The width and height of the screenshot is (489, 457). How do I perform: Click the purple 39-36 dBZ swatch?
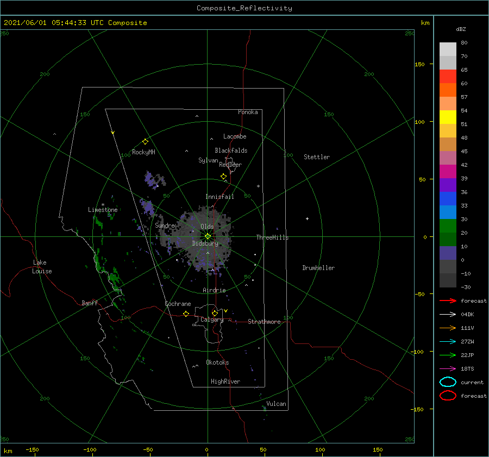click(448, 185)
